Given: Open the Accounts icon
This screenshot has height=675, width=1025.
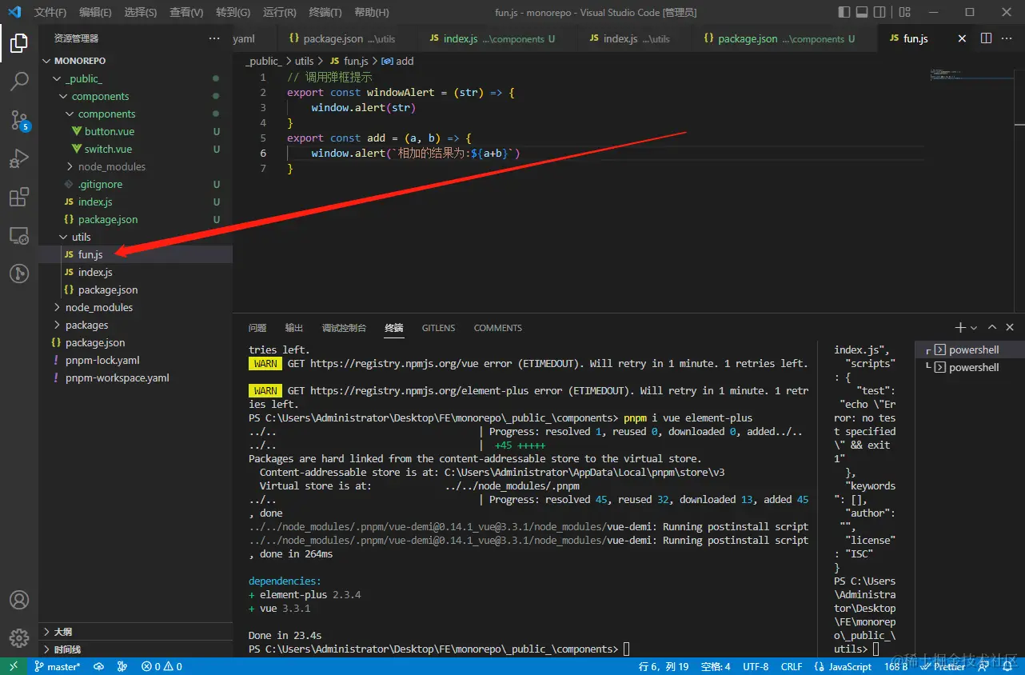Looking at the screenshot, I should coord(19,600).
